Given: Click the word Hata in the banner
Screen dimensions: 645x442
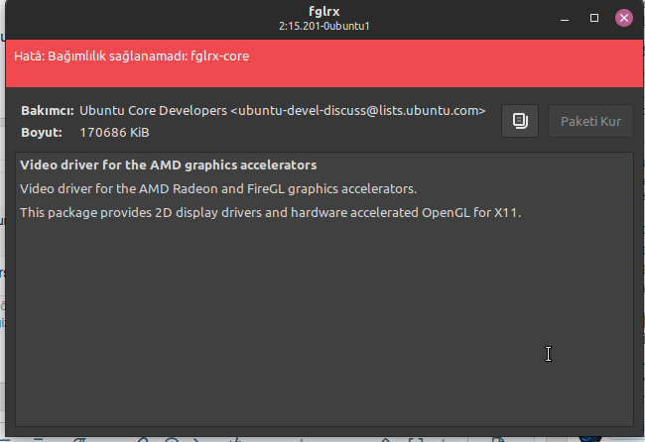Looking at the screenshot, I should (27, 55).
